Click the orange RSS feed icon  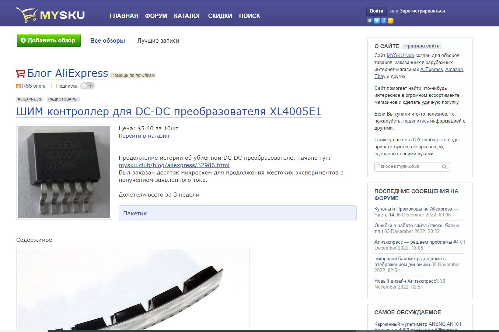point(18,86)
